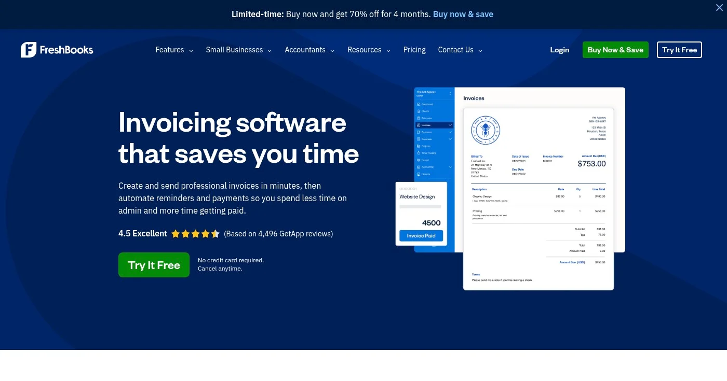Open the Small Businesses menu
727x381 pixels.
234,50
